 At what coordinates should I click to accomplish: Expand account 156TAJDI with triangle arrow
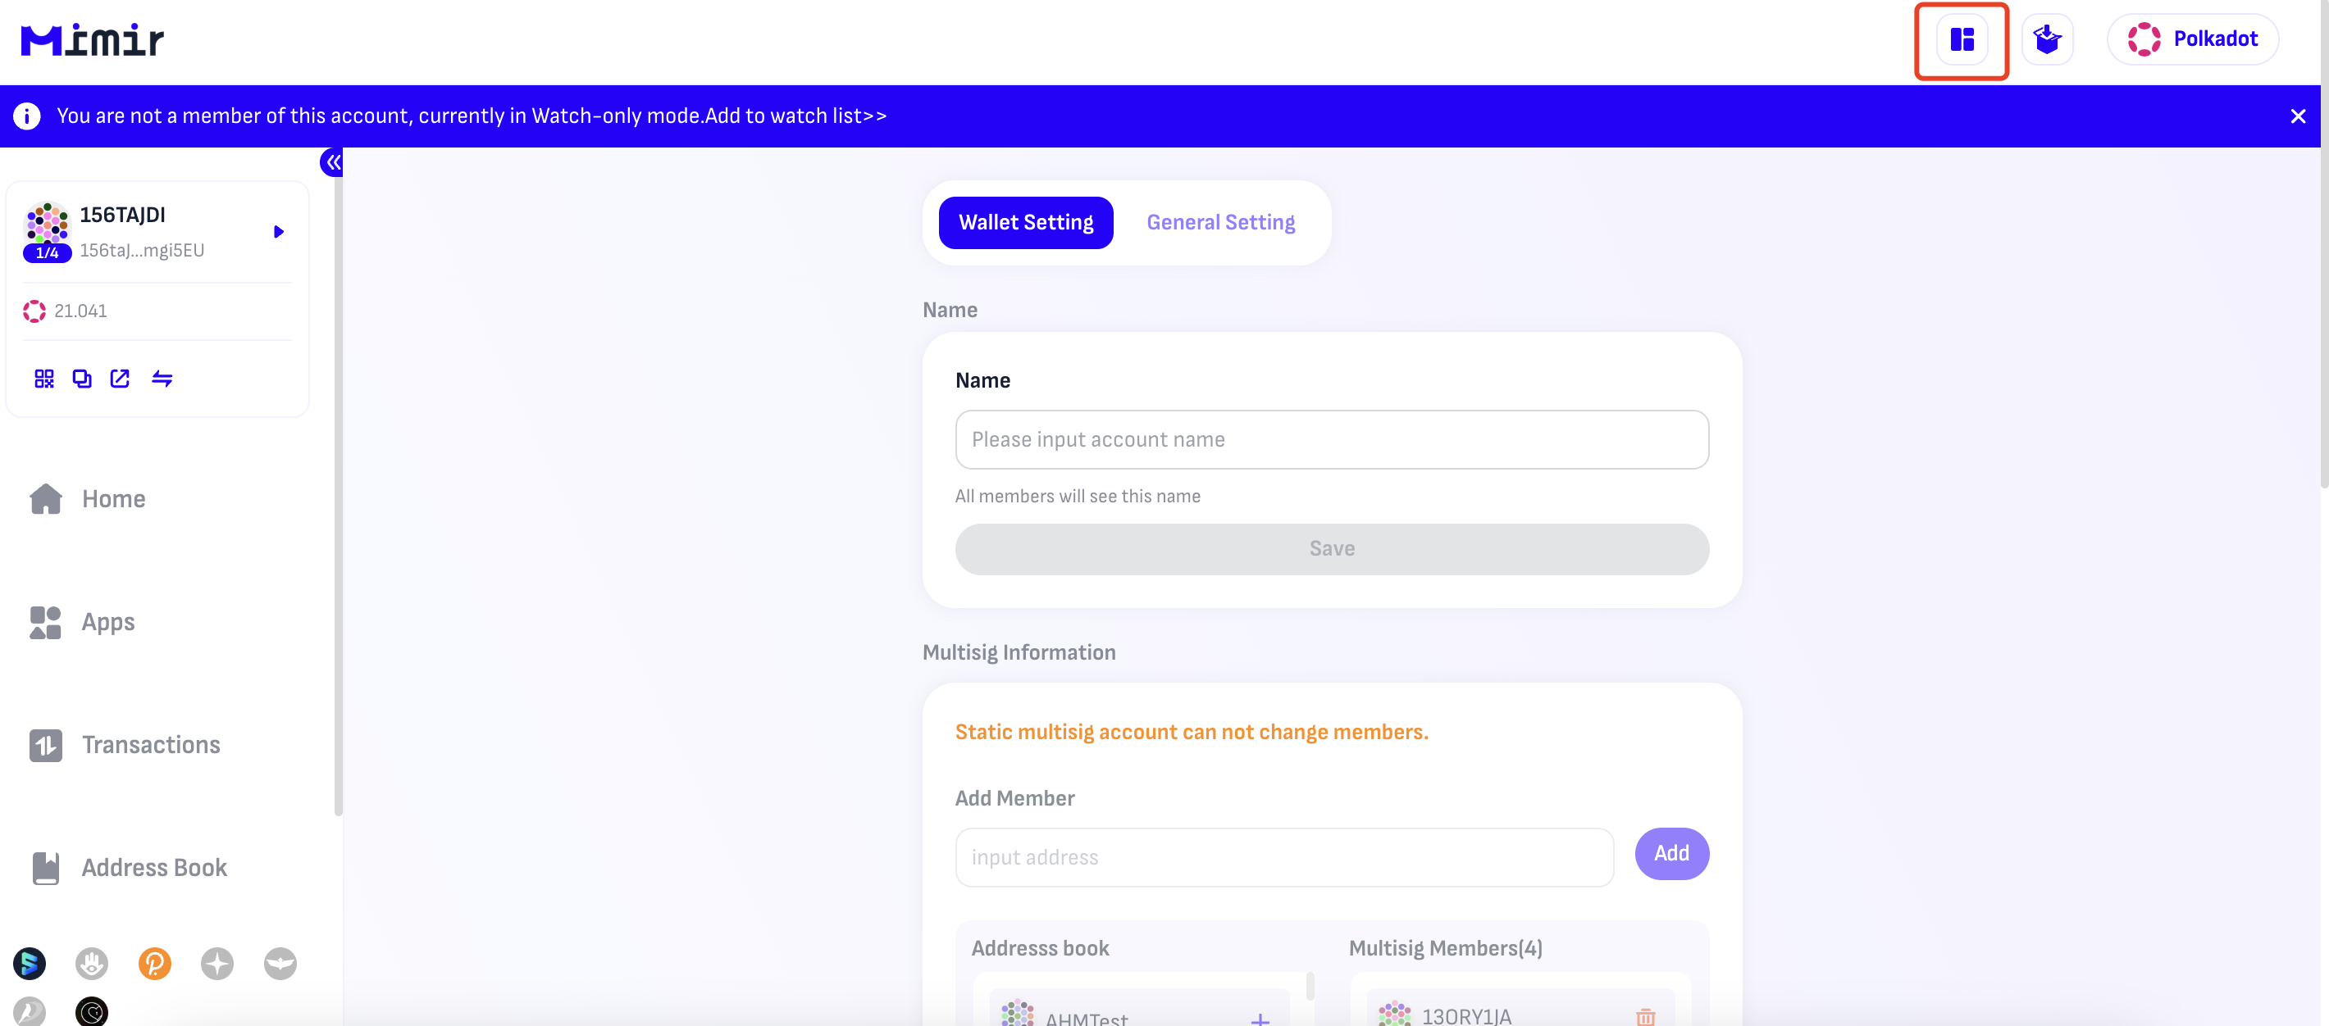tap(279, 232)
